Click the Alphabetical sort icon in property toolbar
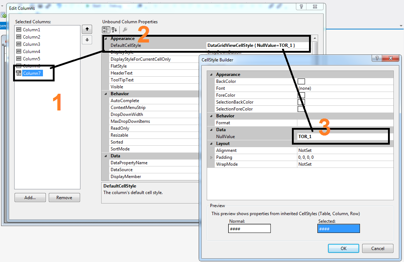404x262 pixels. 114,30
